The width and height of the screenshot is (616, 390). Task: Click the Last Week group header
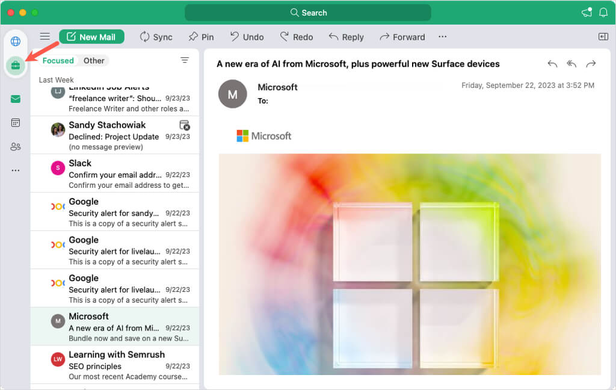[x=56, y=80]
